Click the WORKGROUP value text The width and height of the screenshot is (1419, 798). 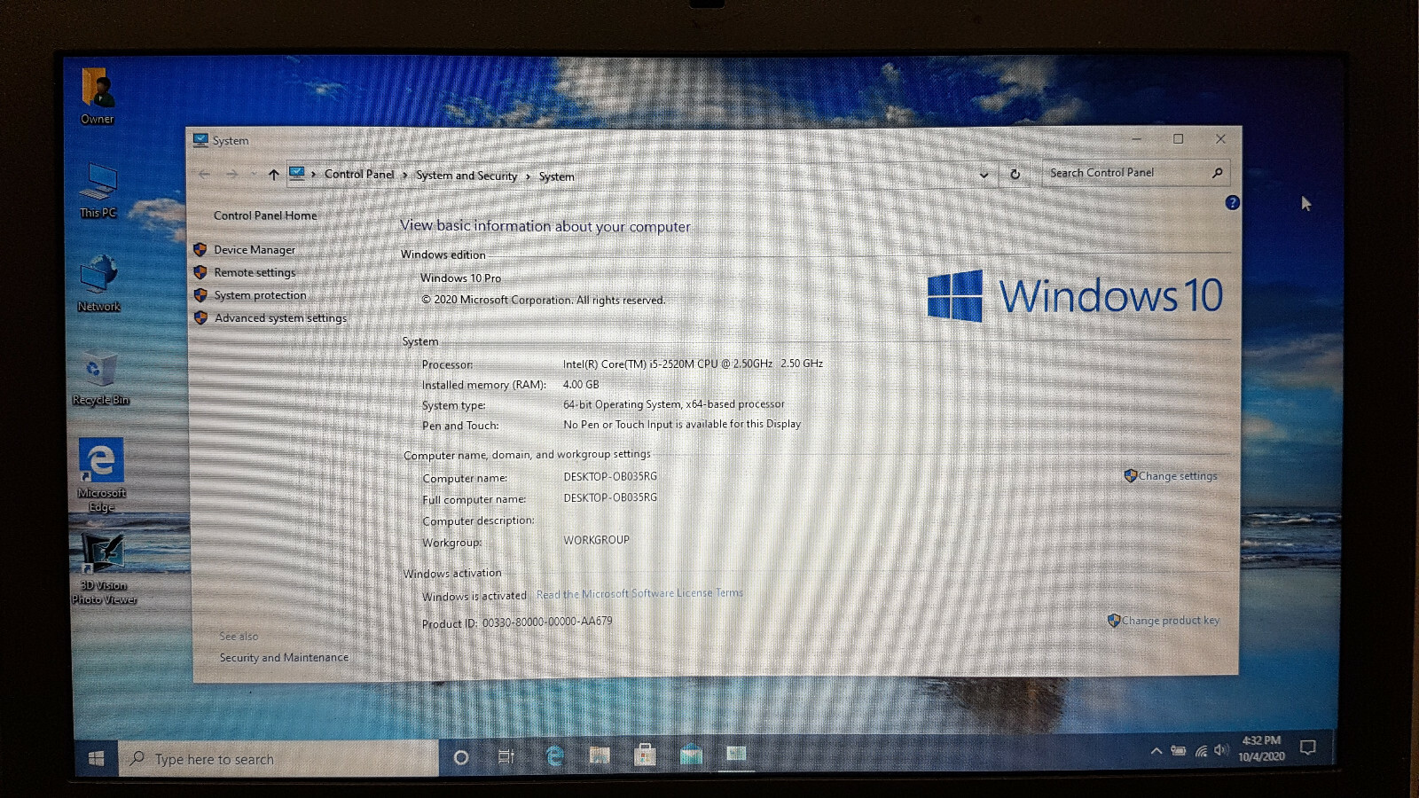[x=596, y=540]
